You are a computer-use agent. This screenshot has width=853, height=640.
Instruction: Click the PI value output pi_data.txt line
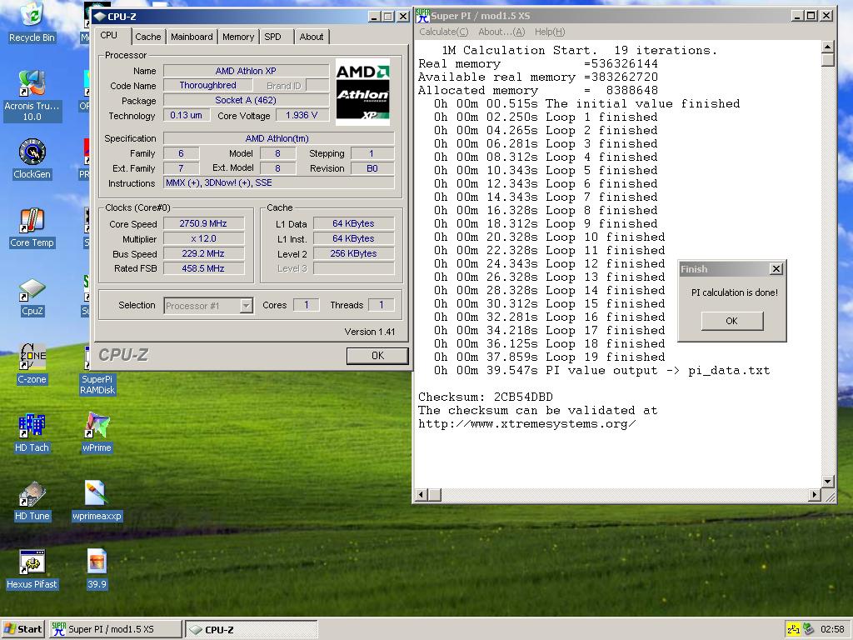601,371
